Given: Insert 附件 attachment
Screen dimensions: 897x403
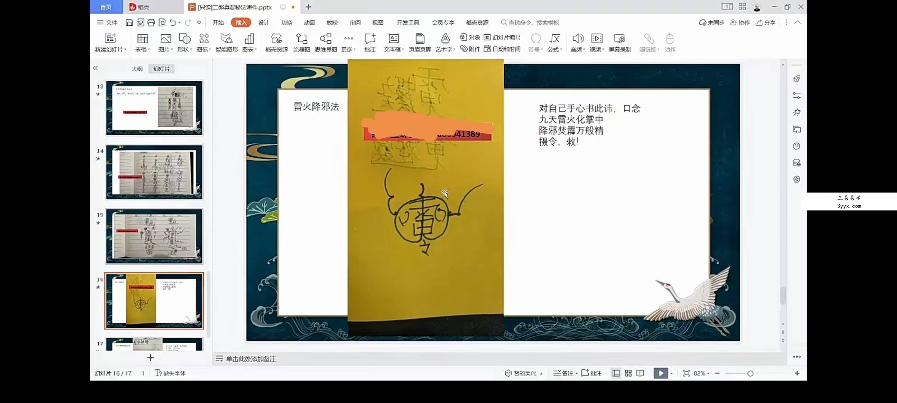Looking at the screenshot, I should 470,49.
